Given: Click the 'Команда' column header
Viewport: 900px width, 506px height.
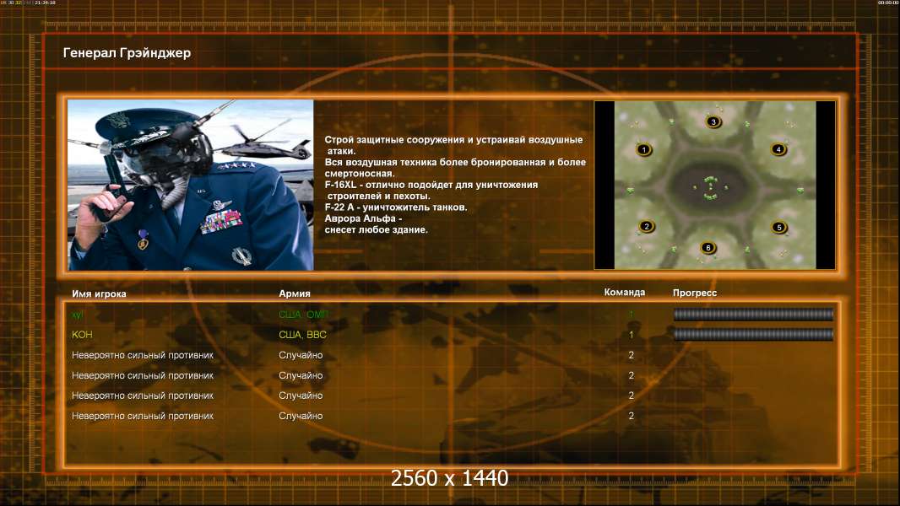Looking at the screenshot, I should tap(625, 293).
